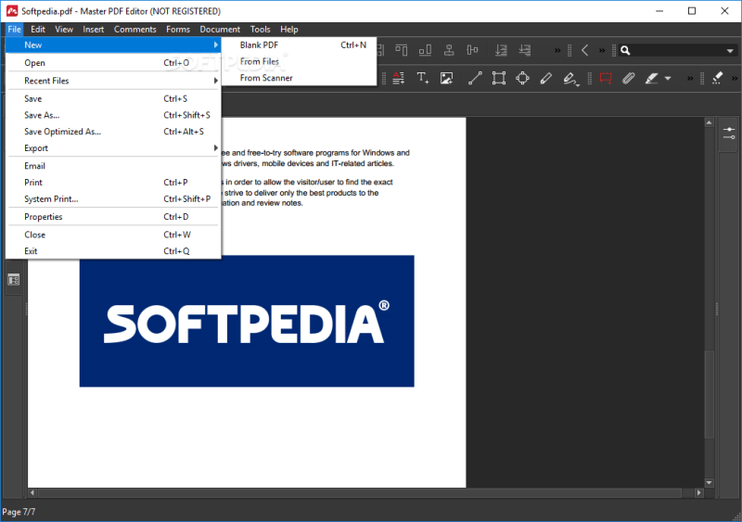The image size is (742, 522).
Task: Select the Rectangle drawing tool
Action: (499, 78)
